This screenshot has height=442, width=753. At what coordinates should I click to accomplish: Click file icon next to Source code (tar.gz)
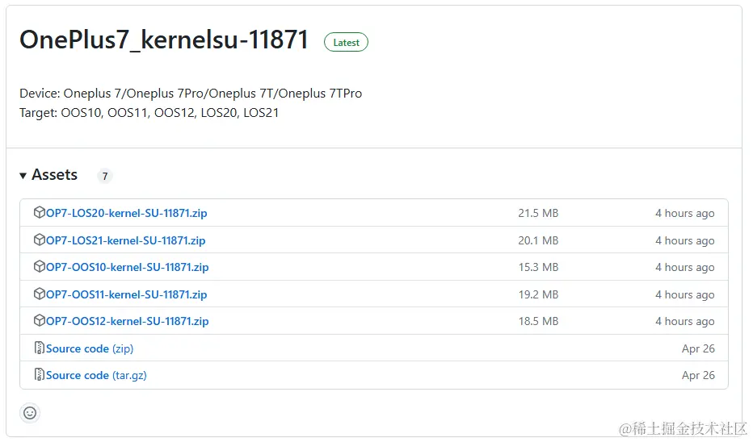click(40, 374)
